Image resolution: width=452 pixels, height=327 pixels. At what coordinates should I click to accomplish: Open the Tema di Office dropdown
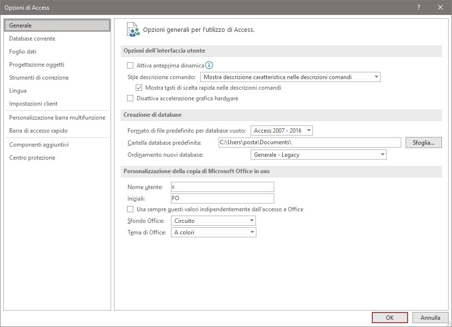coord(213,232)
